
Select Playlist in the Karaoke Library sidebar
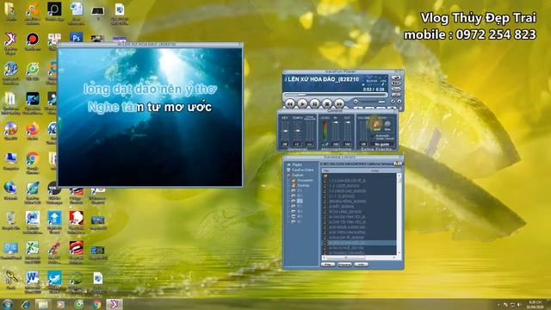coord(297,164)
